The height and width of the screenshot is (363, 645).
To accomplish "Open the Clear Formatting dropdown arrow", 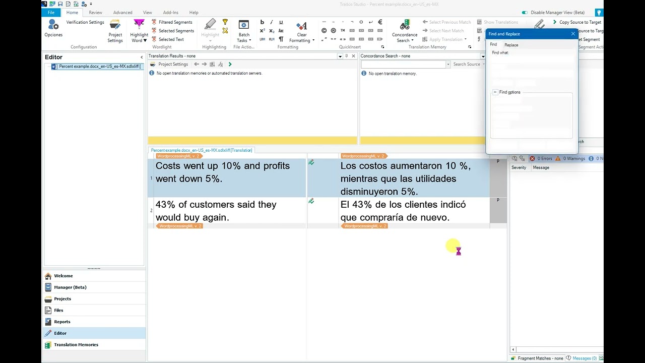I will click(x=313, y=41).
